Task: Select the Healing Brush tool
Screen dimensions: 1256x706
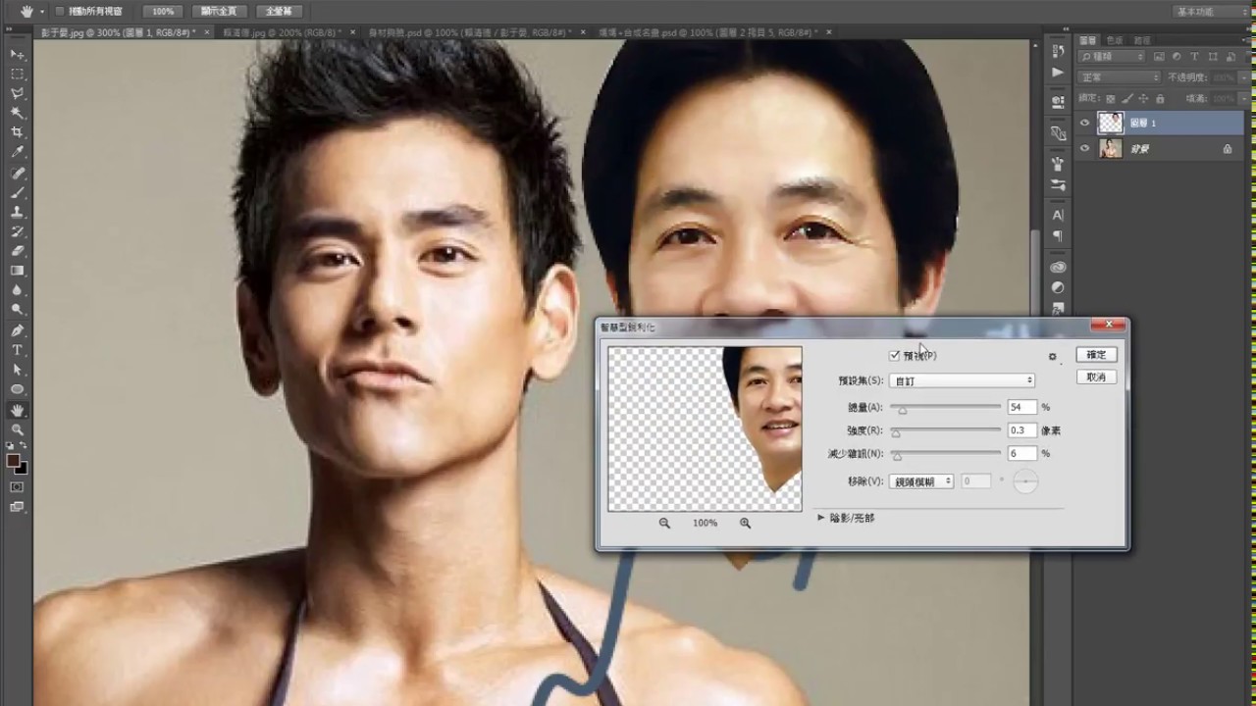Action: click(x=18, y=174)
